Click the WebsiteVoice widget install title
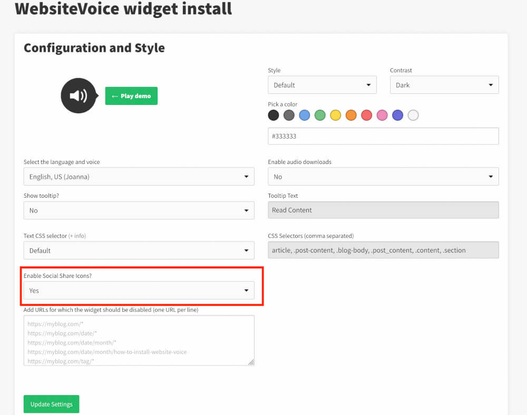 123,9
